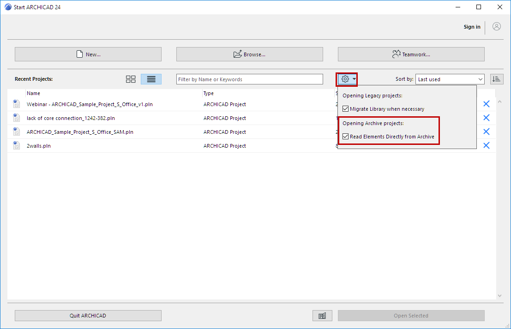The height and width of the screenshot is (329, 511).
Task: Focus the Filter by Name or Keywords field
Action: click(250, 79)
